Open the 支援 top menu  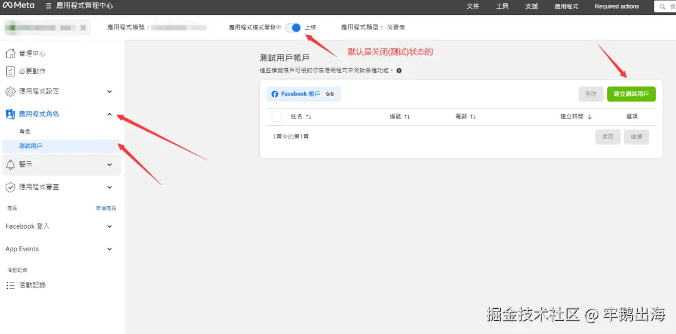tap(531, 6)
